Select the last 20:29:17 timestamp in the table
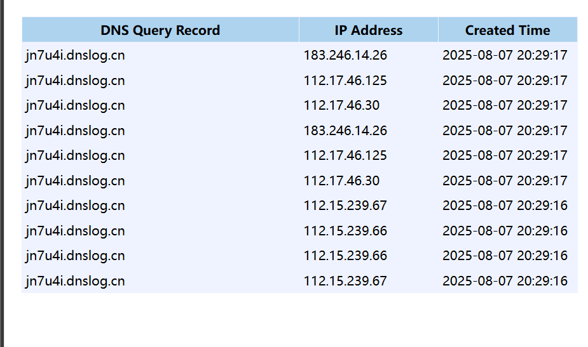Image resolution: width=588 pixels, height=347 pixels. (505, 181)
